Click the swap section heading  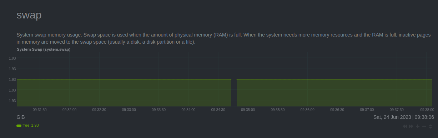[29, 15]
